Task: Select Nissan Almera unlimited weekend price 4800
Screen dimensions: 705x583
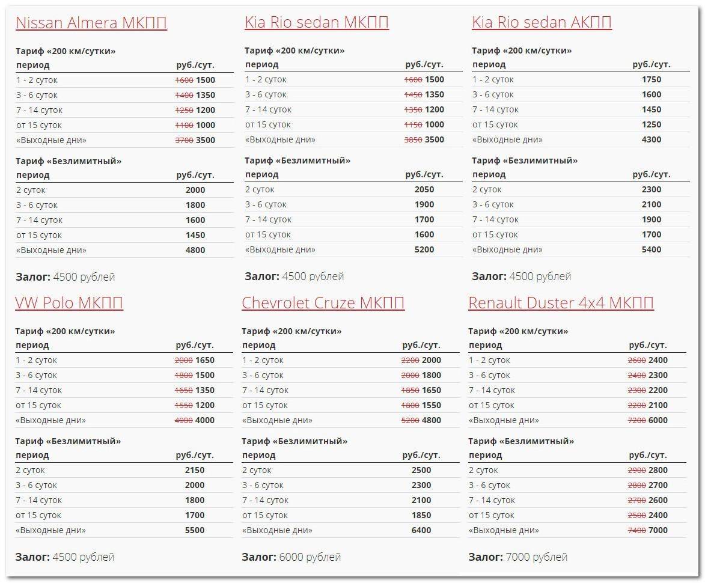Action: click(195, 250)
